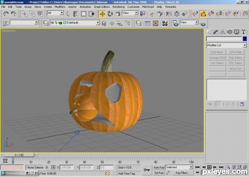Toggle Window/Crossing selection mode

pyautogui.click(x=91, y=14)
